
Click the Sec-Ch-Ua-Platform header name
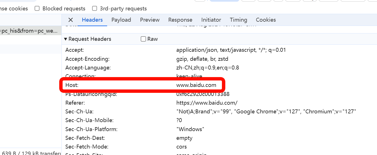(x=91, y=129)
